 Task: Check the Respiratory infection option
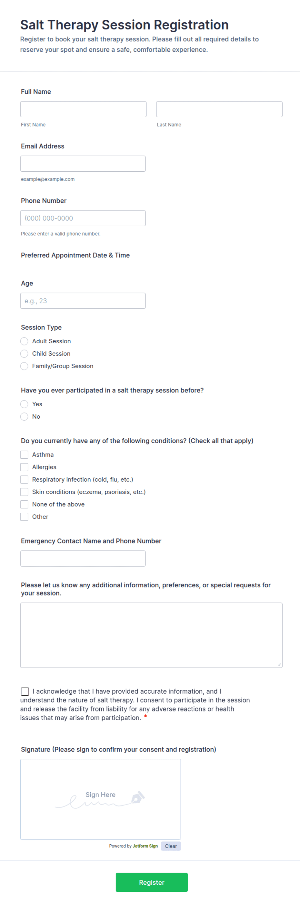(24, 479)
